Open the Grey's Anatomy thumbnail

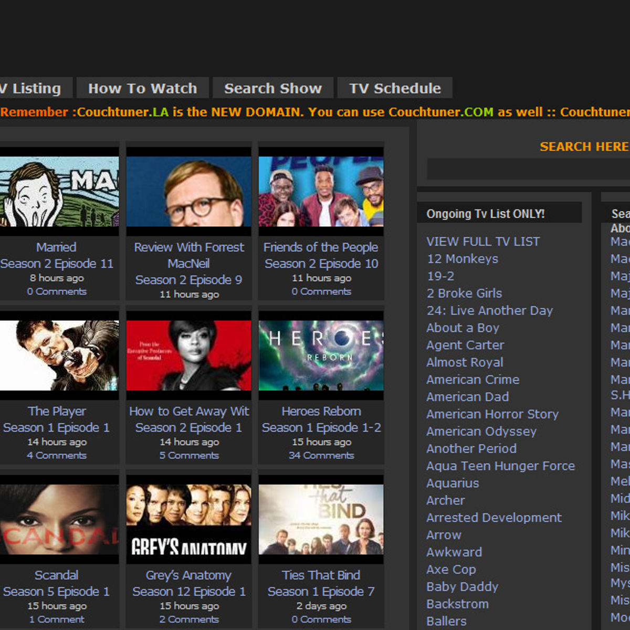pyautogui.click(x=189, y=520)
